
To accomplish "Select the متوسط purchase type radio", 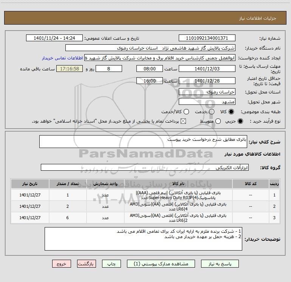I will [x=218, y=122].
